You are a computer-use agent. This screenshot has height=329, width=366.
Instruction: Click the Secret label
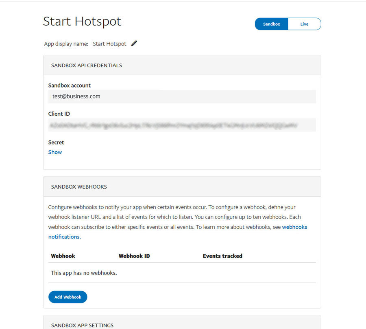pos(56,142)
